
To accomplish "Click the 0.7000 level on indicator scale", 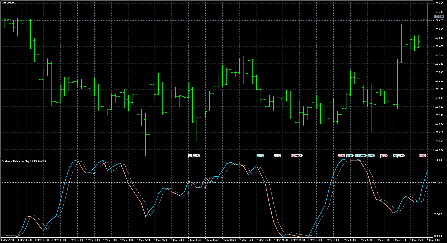I will 438,183.
